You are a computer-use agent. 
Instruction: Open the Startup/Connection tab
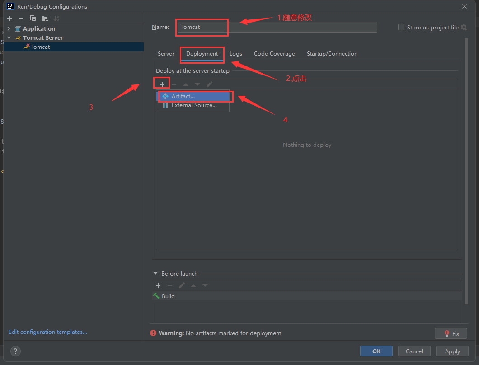pyautogui.click(x=332, y=54)
